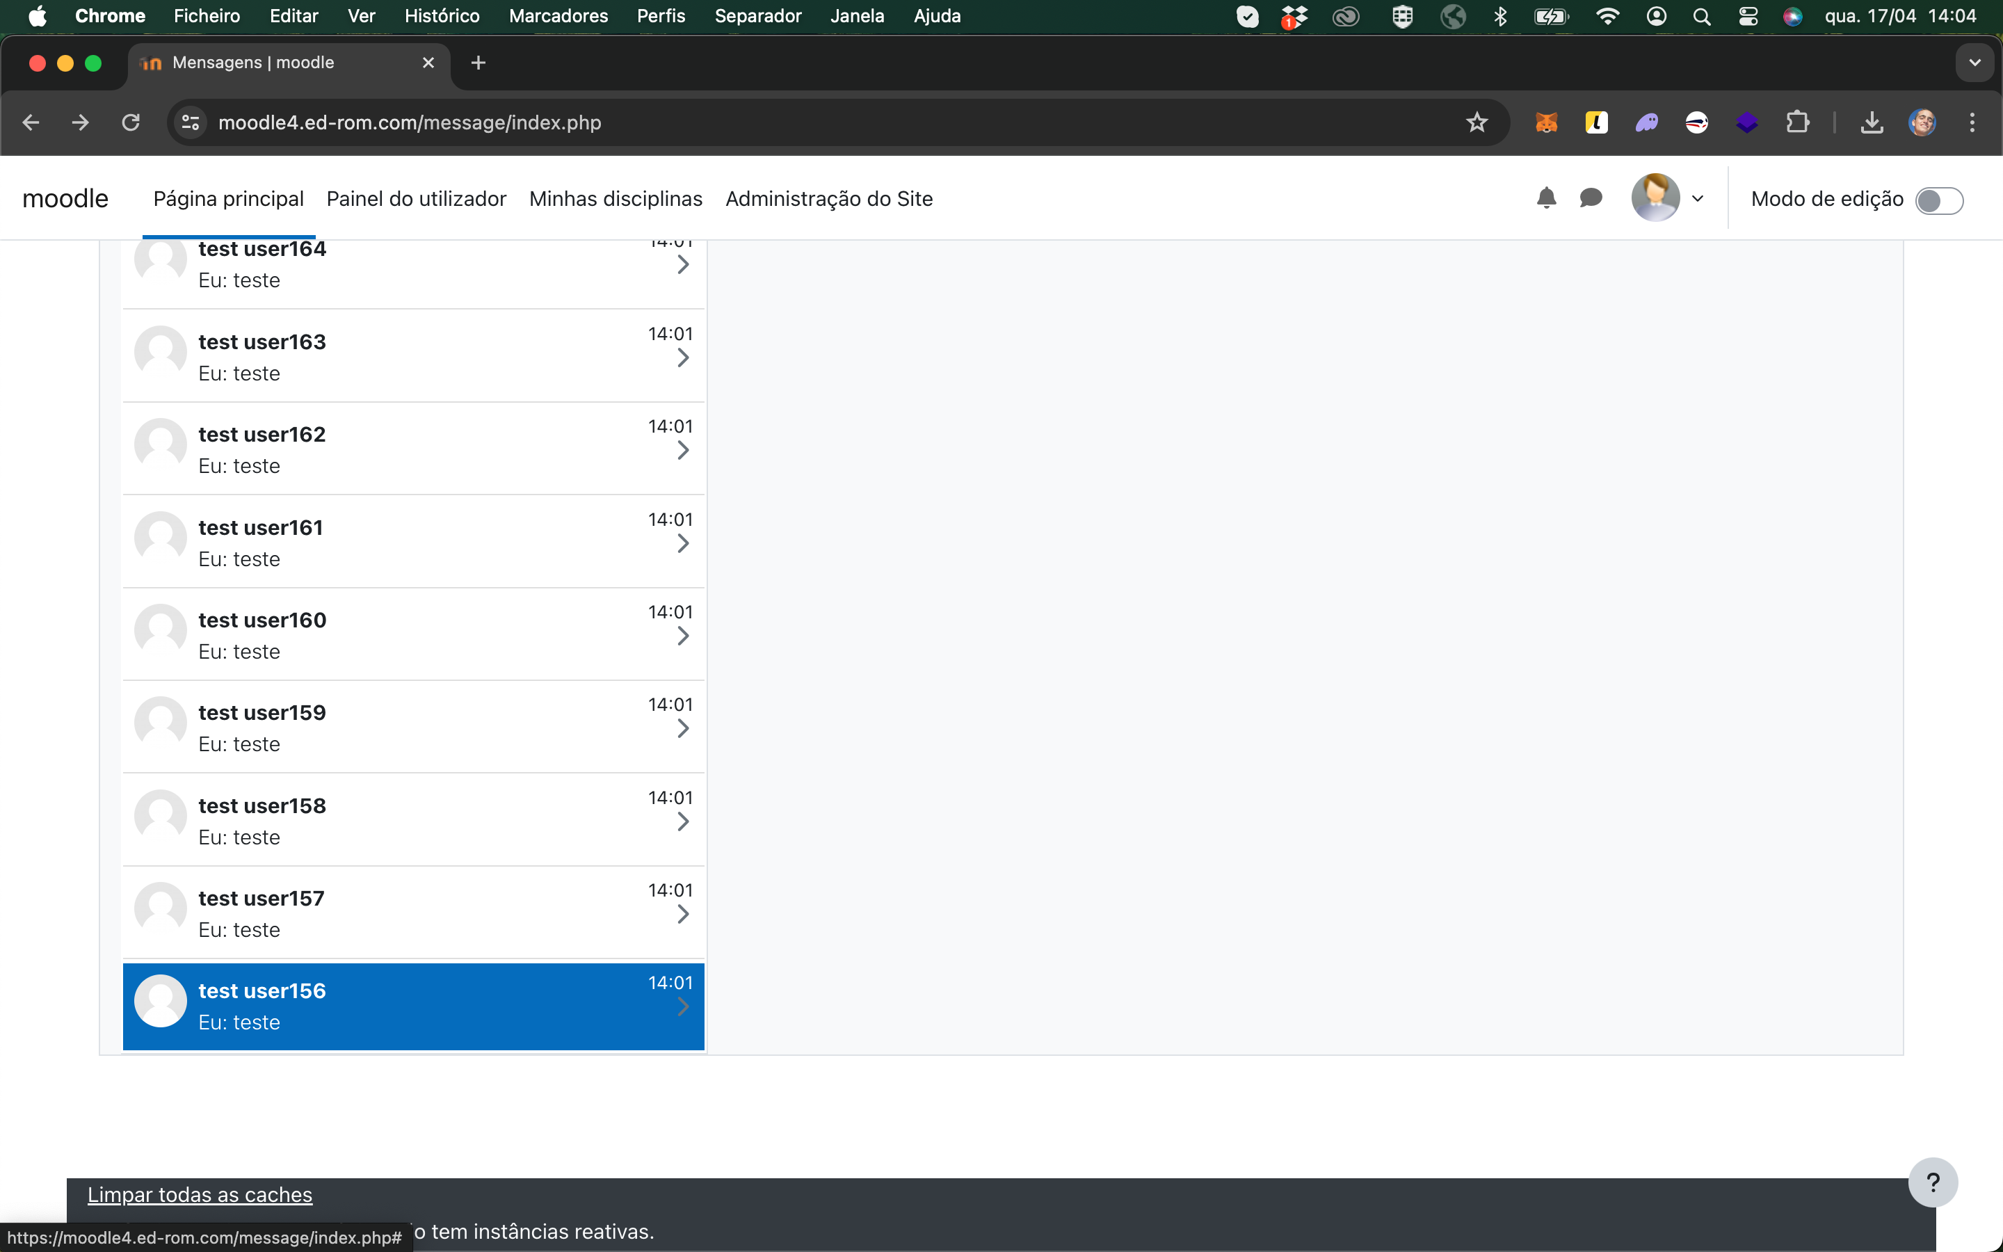Open Ficheiro menu in menu bar
Image resolution: width=2003 pixels, height=1252 pixels.
pyautogui.click(x=207, y=16)
